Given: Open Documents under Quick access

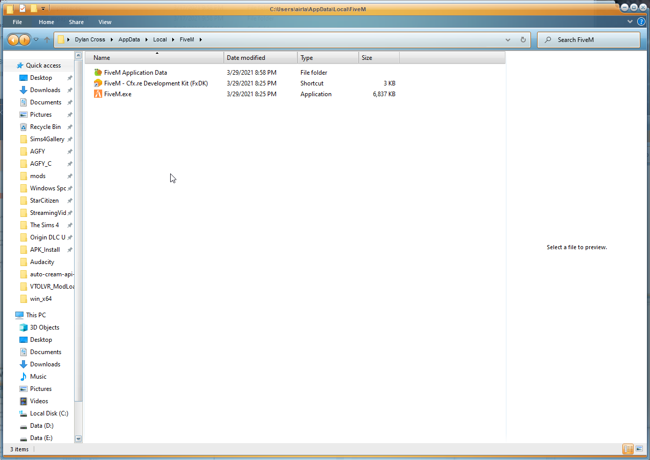Looking at the screenshot, I should coord(45,102).
